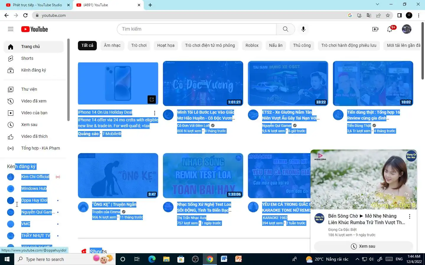Image resolution: width=425 pixels, height=265 pixels.
Task: Click the Google Translate extension icon
Action: (369, 15)
